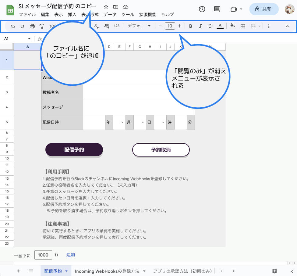Open the ファイル menu
This screenshot has height=276, width=297.
click(x=27, y=15)
